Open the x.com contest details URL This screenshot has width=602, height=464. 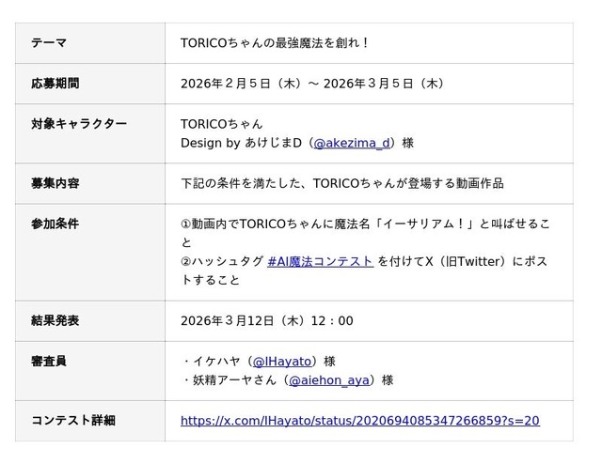tap(359, 421)
